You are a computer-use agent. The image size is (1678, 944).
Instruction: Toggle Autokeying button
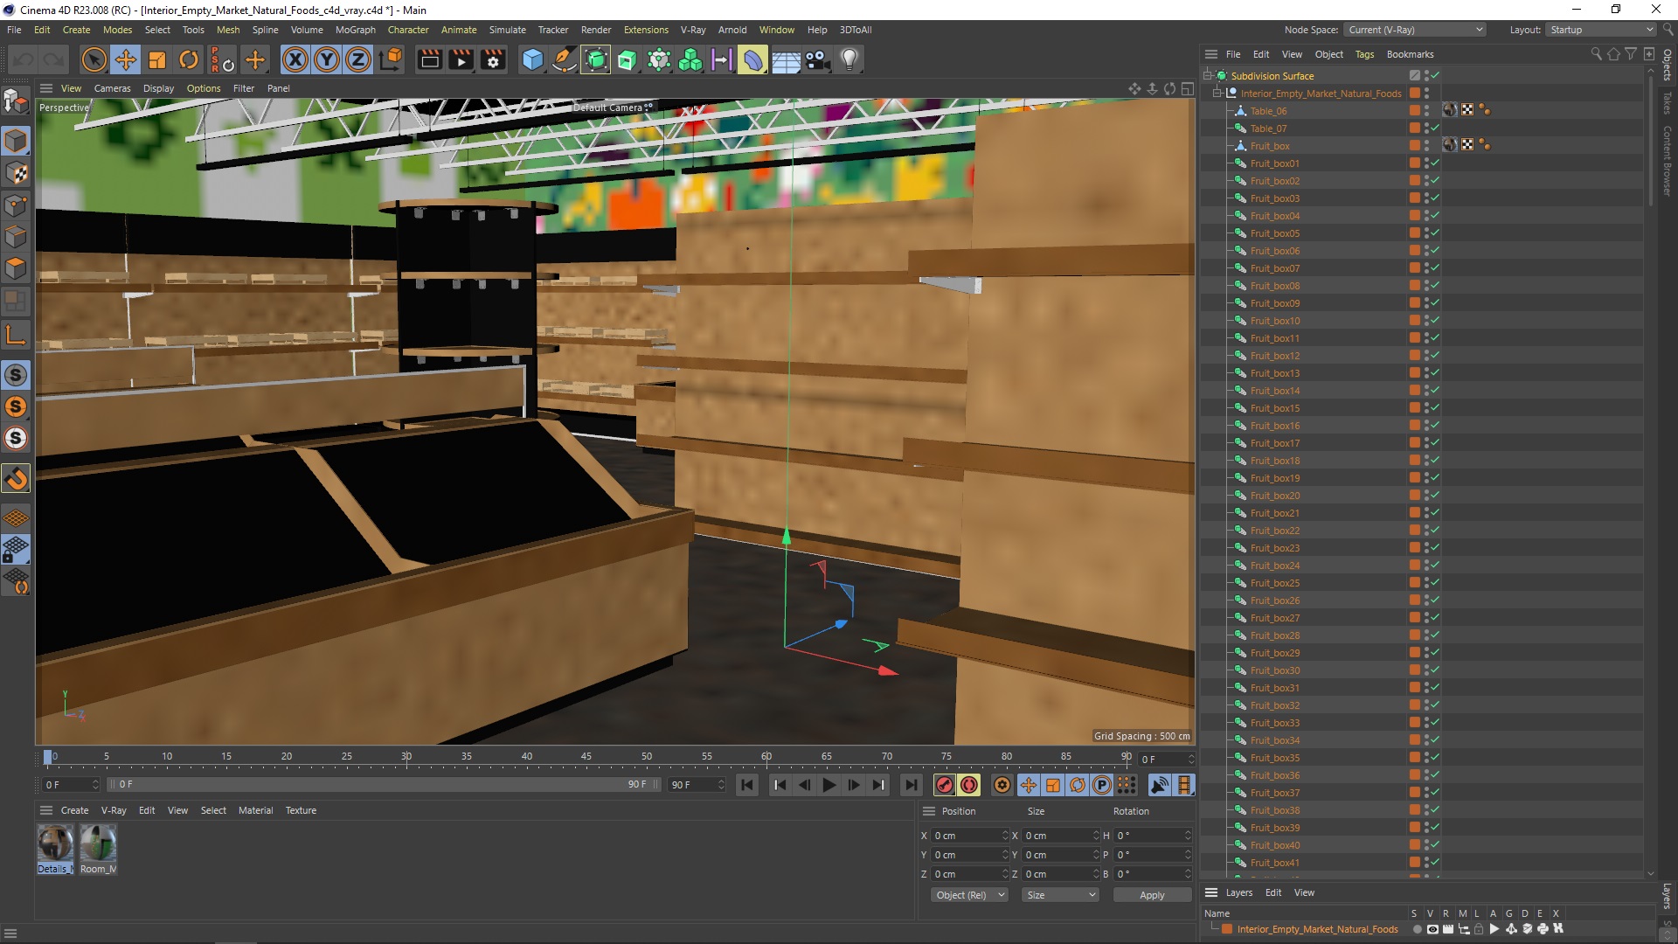click(968, 785)
